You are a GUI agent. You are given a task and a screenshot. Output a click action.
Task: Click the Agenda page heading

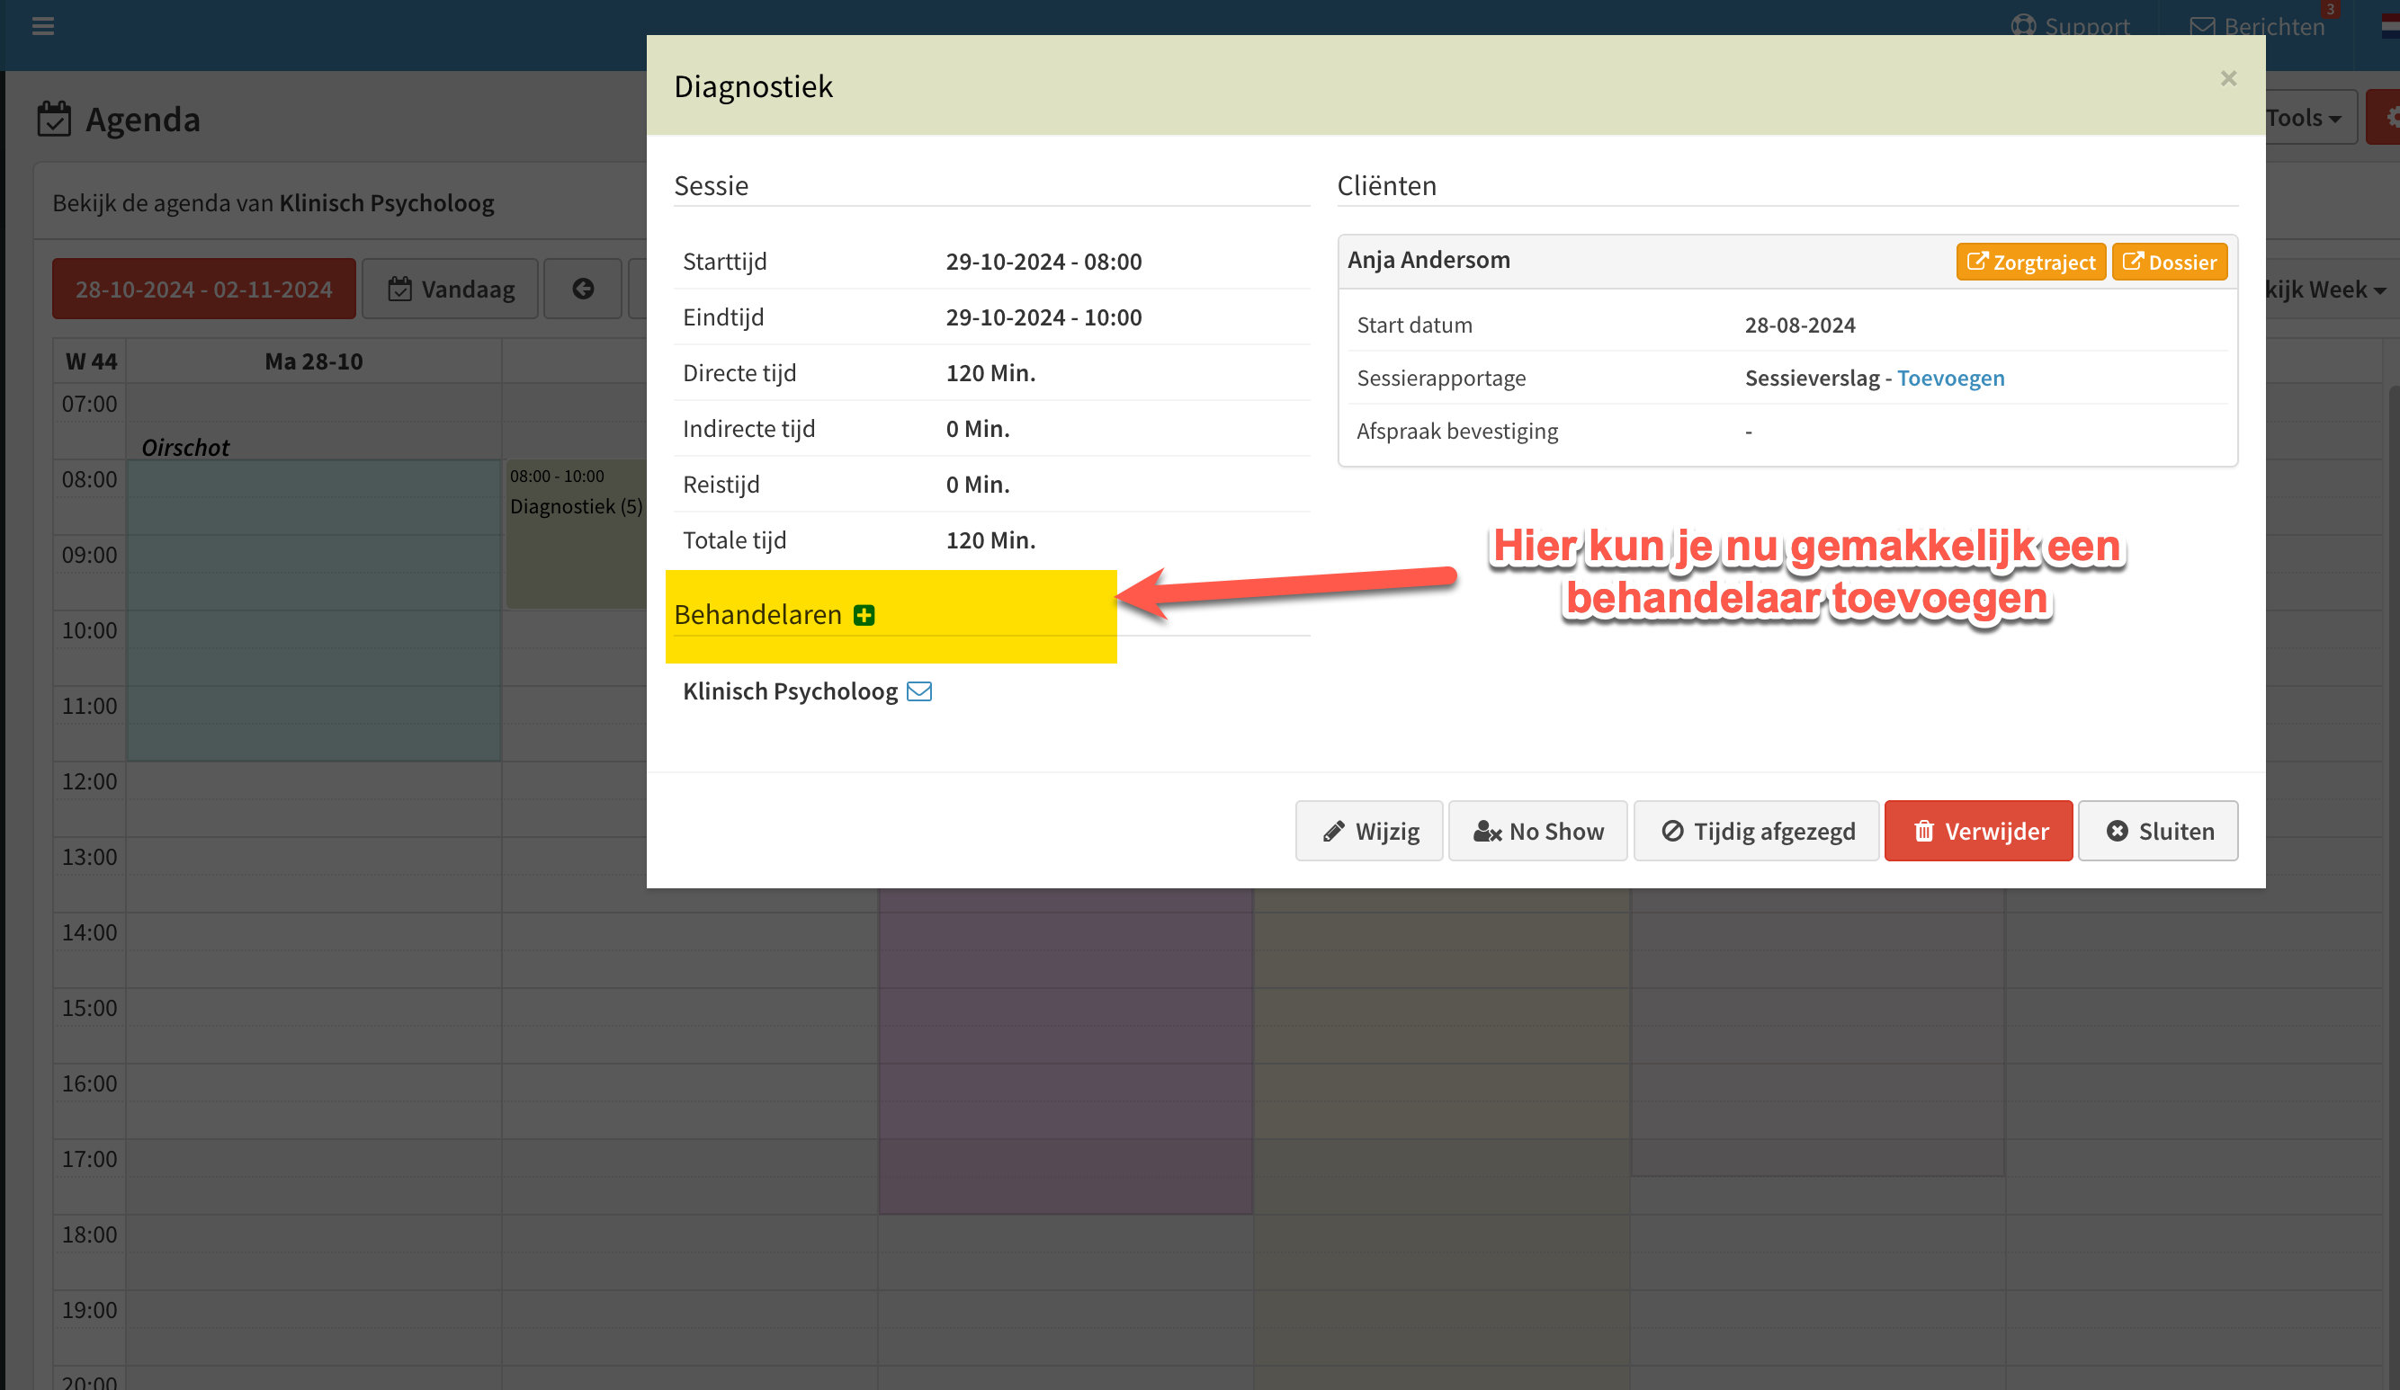(143, 120)
